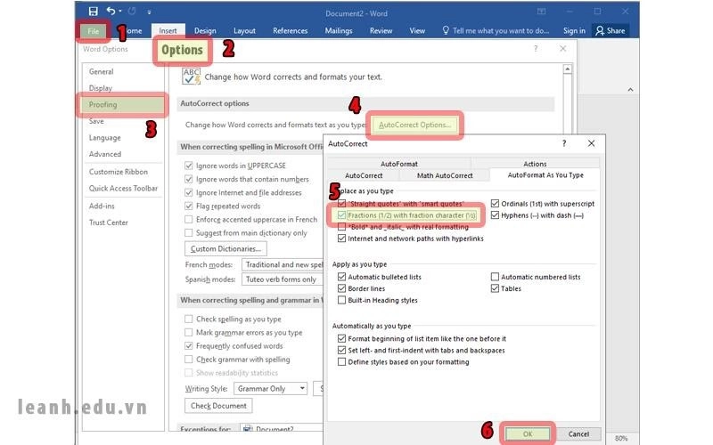This screenshot has height=445, width=713.
Task: Select Add-ins in Word Options sidebar
Action: click(x=102, y=206)
